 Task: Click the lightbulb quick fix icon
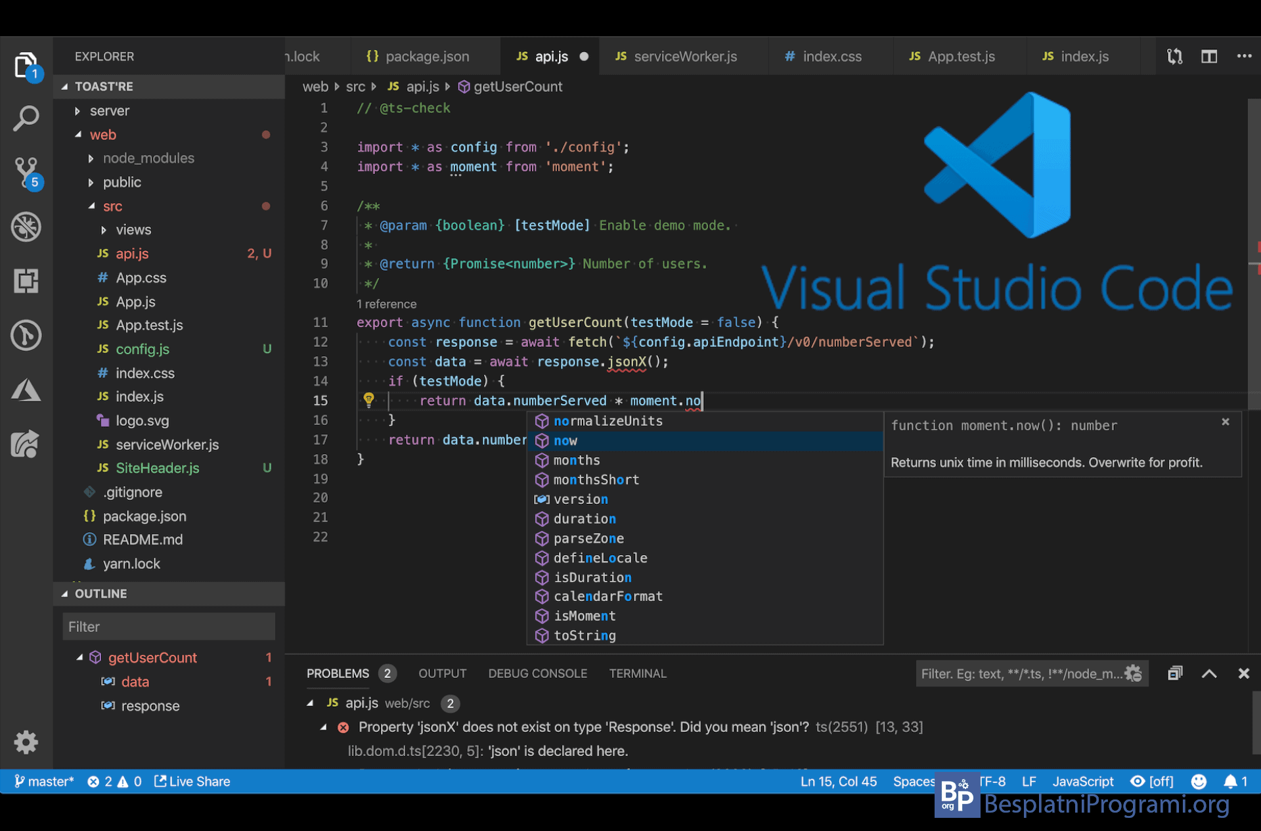[368, 400]
